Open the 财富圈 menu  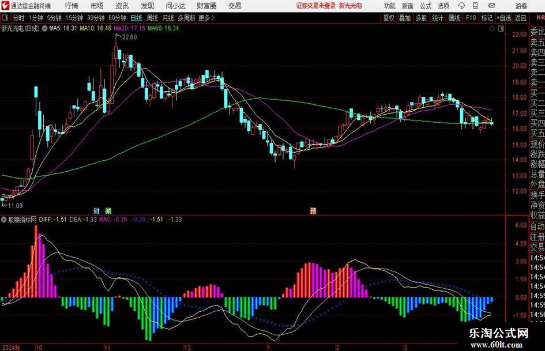[x=206, y=6]
